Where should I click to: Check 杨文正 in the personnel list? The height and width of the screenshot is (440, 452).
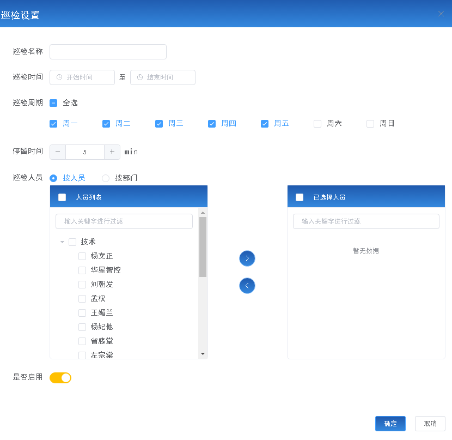pyautogui.click(x=82, y=256)
